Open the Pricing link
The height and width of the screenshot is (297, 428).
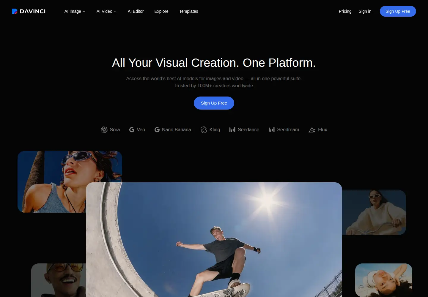(x=345, y=11)
